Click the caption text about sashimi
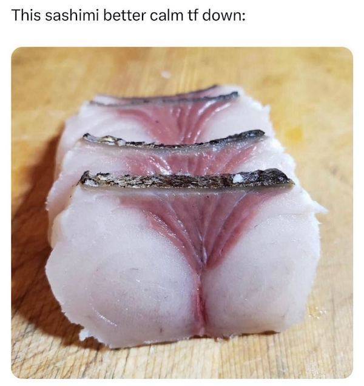The width and height of the screenshot is (364, 386). pos(129,15)
